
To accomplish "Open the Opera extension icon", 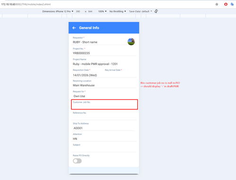I will [226, 4].
